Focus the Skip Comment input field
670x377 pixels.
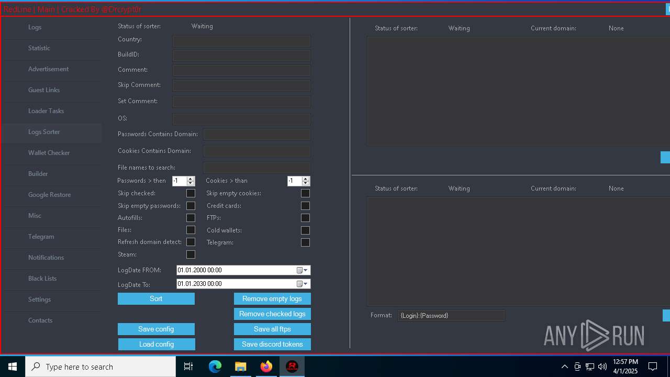tap(241, 85)
